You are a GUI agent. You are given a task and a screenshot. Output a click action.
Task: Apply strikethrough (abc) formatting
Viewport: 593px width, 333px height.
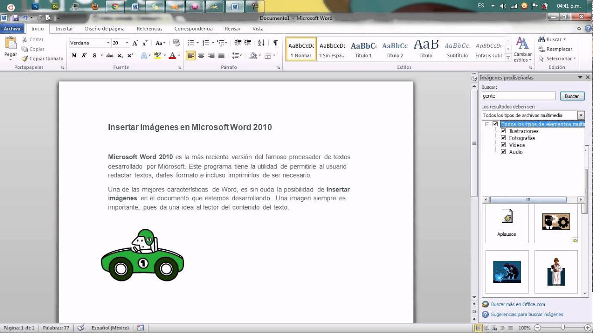[x=110, y=55]
